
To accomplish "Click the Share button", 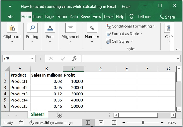I will 167,17.
